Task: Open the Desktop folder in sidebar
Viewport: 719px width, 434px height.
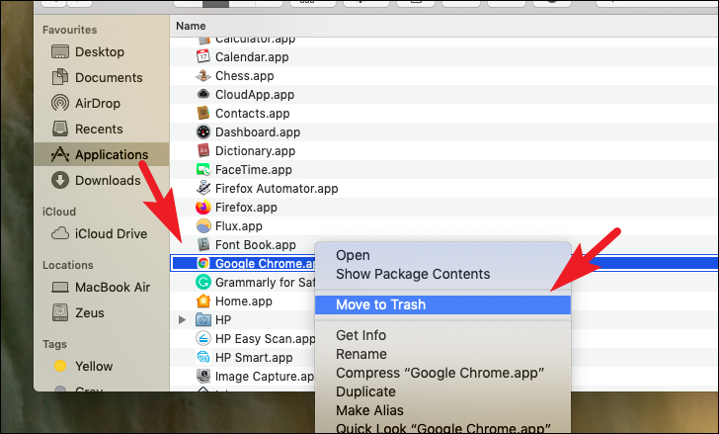Action: (x=88, y=51)
